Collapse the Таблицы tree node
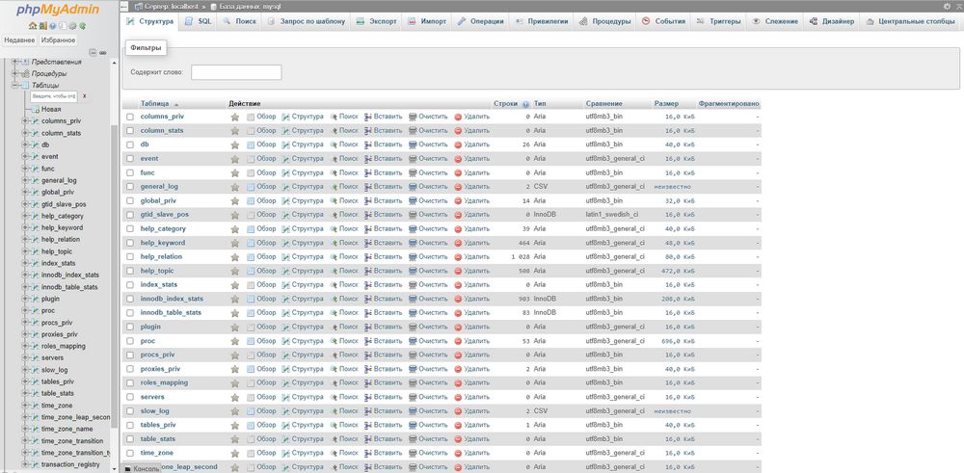 (x=14, y=86)
